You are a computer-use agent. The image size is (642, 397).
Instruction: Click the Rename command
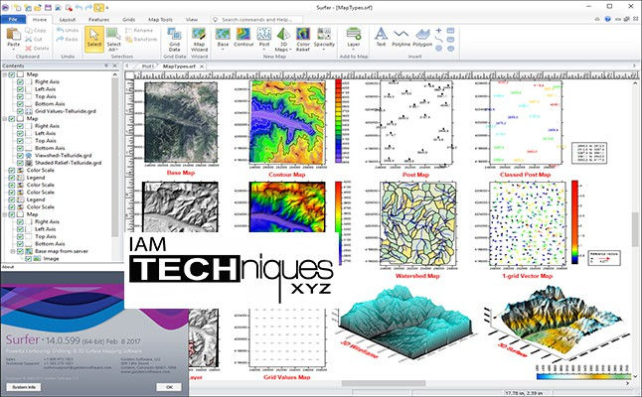coord(139,30)
